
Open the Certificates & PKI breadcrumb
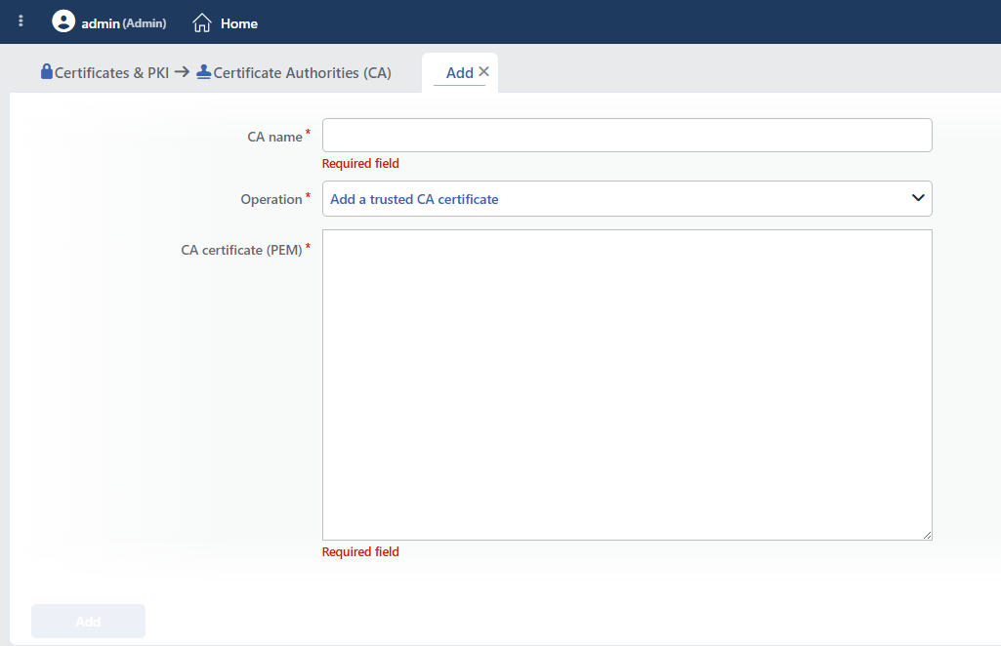(111, 72)
